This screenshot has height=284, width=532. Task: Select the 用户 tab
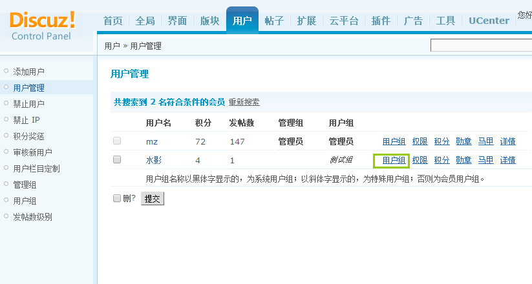click(x=242, y=21)
